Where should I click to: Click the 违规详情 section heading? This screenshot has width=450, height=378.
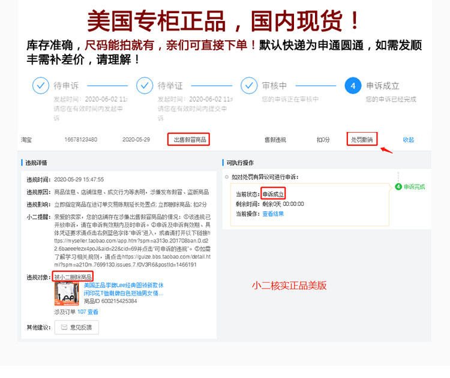pyautogui.click(x=36, y=163)
